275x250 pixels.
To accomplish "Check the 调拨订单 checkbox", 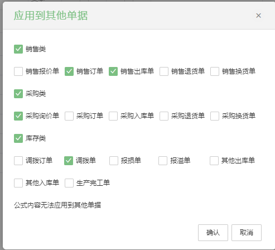I will 18,161.
